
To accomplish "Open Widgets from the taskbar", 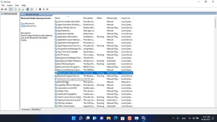I will [x=95, y=118].
